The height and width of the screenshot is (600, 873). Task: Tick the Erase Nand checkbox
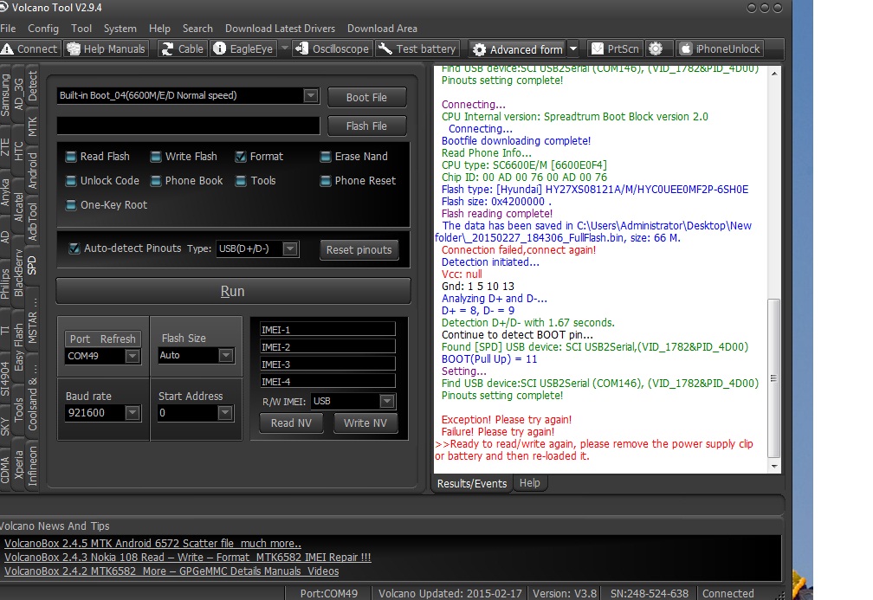point(326,157)
